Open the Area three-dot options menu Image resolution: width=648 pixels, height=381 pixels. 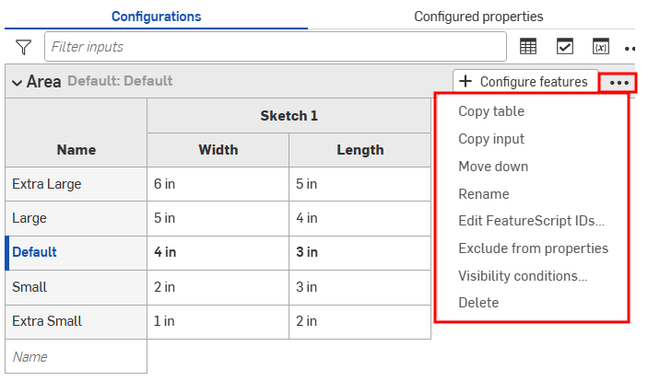coord(619,82)
